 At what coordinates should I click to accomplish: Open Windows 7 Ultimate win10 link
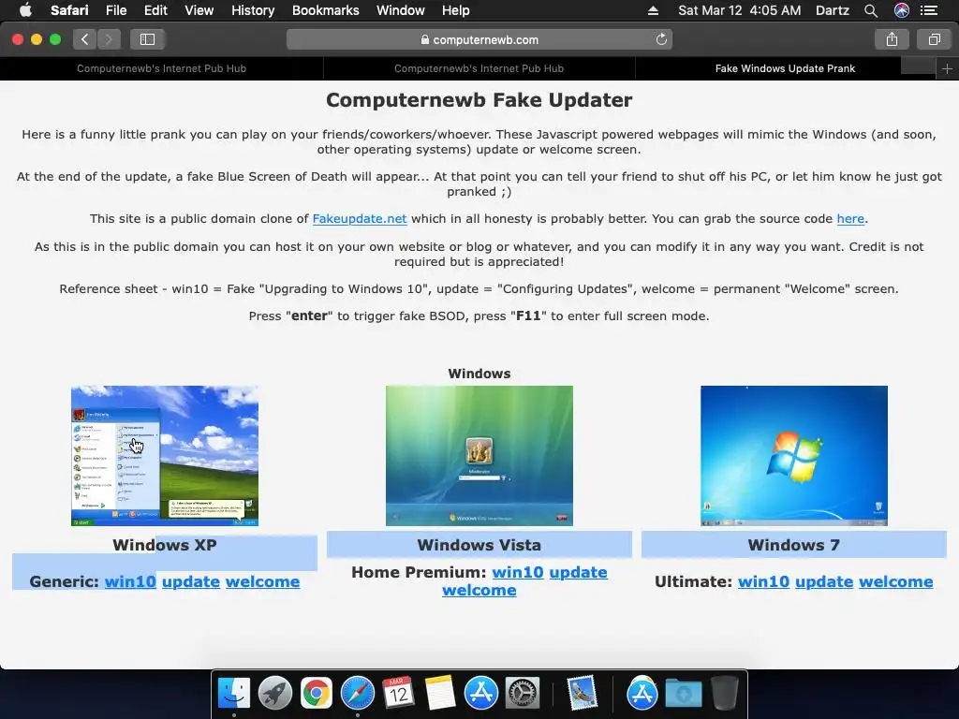point(764,581)
